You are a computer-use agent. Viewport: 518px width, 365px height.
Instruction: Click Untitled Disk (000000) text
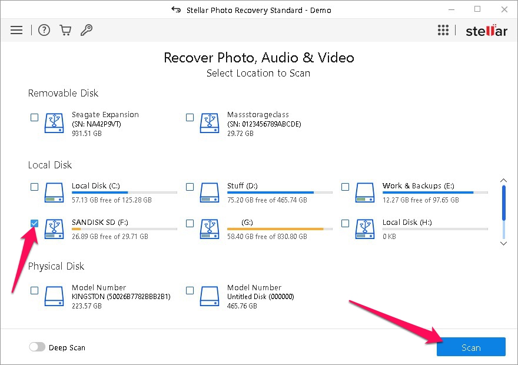click(x=260, y=297)
